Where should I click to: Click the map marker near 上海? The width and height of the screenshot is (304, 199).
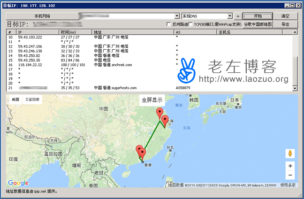coord(165,121)
